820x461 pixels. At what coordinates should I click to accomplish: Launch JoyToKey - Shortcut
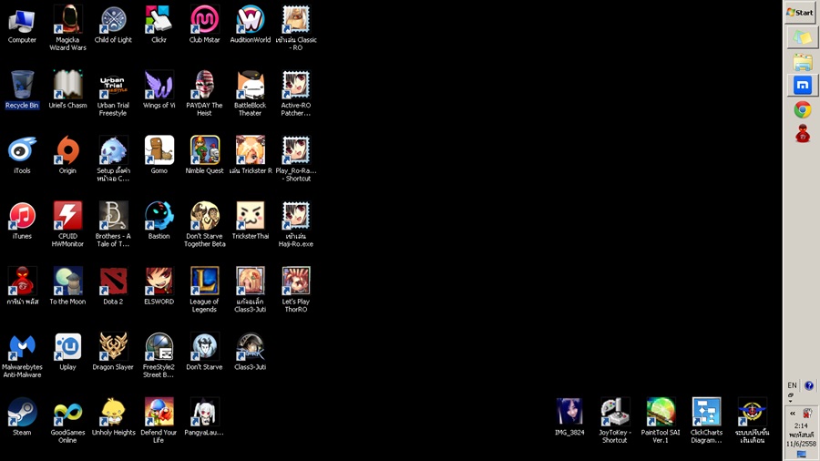(x=615, y=421)
